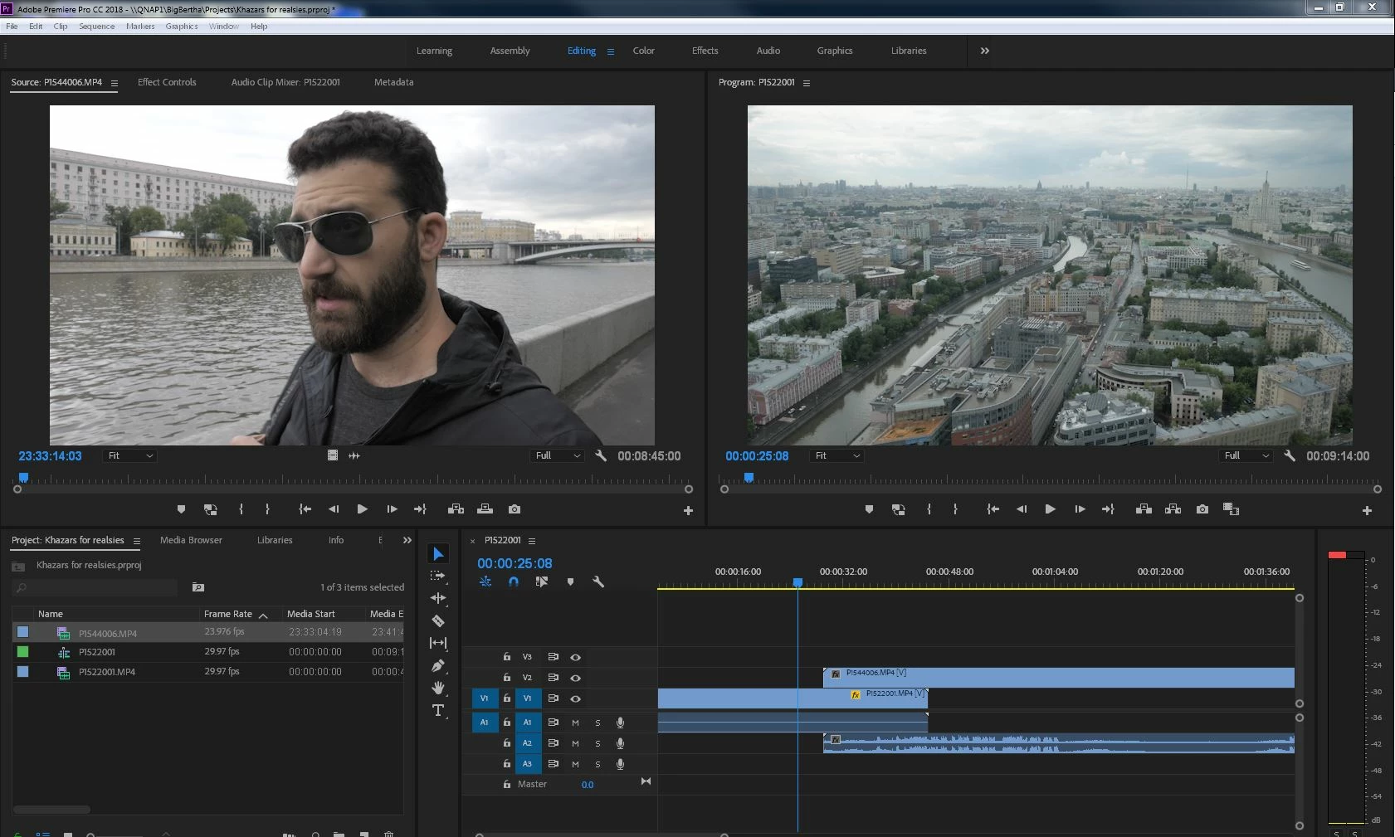Open the Effect Controls panel
The height and width of the screenshot is (837, 1395).
point(167,82)
